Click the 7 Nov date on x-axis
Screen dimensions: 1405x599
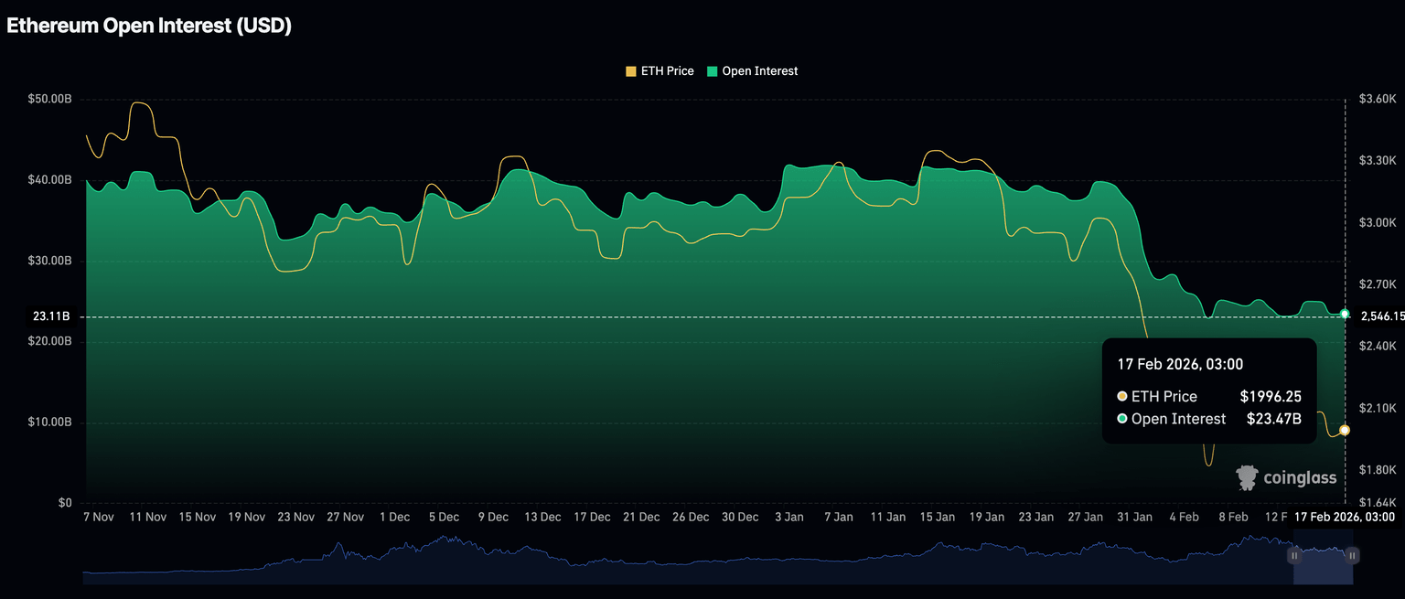click(x=98, y=517)
